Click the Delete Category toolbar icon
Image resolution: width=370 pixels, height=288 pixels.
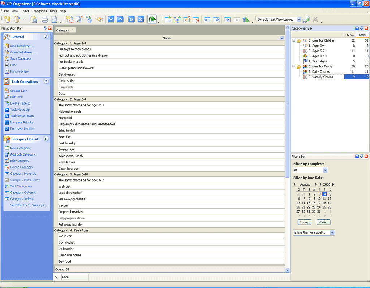(196, 19)
